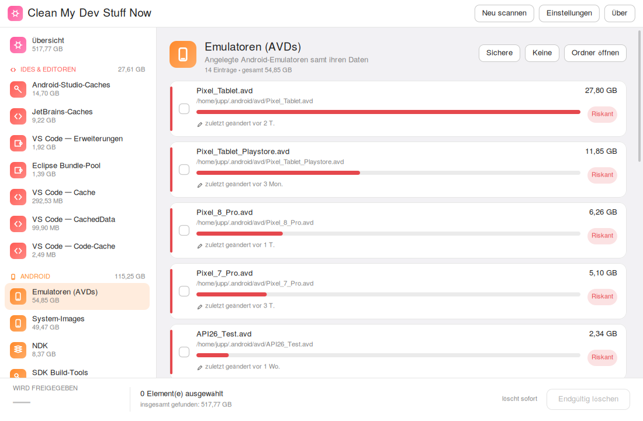Click 'zuletzt geändert vor 3 Mon.' text
643x421 pixels.
coord(244,184)
